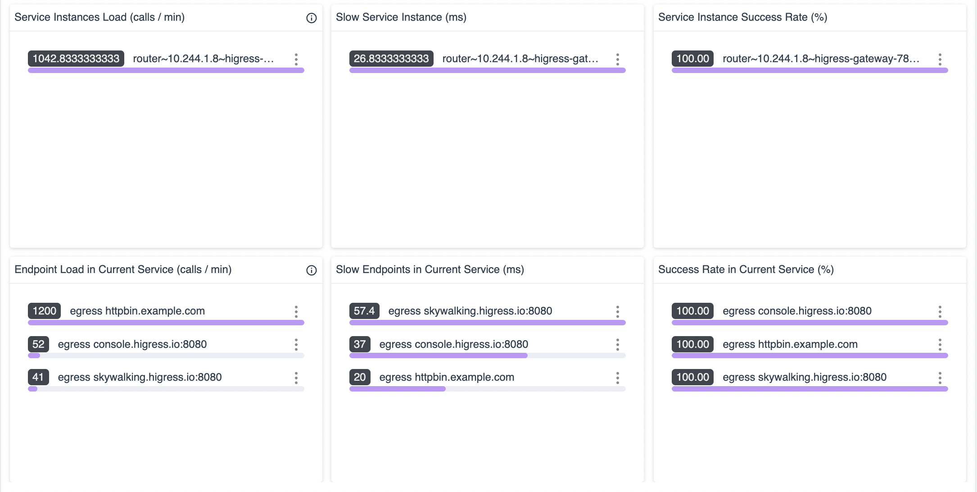Click the 1042.83 value badge in Instances Load
The width and height of the screenshot is (977, 492).
(76, 59)
